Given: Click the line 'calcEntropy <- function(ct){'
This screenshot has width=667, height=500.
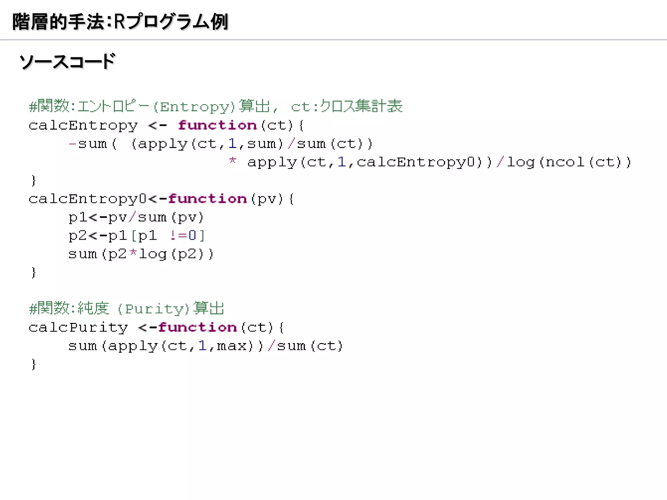Looking at the screenshot, I should (x=166, y=126).
